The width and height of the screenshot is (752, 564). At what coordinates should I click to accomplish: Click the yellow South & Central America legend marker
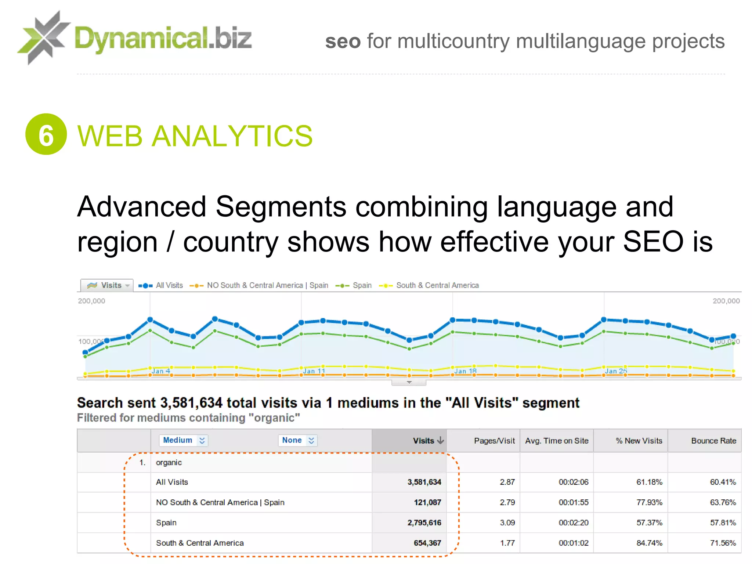(x=386, y=286)
